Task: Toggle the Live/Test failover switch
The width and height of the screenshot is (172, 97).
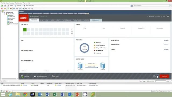Action: coord(157,76)
